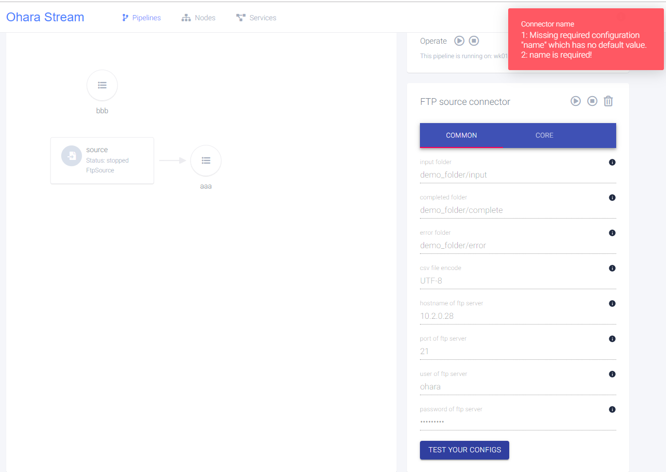This screenshot has height=472, width=666.
Task: Click the 'Status: stopped' text
Action: point(107,160)
